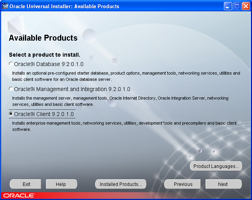Close the Oracle Universal Installer window

pos(246,6)
